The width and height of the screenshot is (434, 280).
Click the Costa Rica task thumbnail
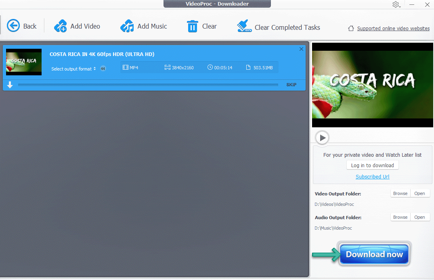point(24,62)
